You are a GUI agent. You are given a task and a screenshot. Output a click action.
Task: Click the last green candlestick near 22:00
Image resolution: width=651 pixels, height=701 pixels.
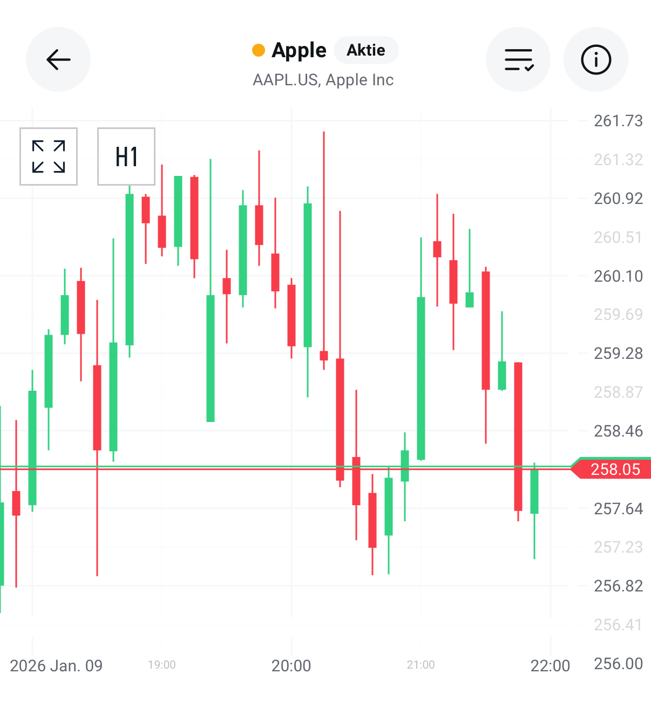[534, 491]
